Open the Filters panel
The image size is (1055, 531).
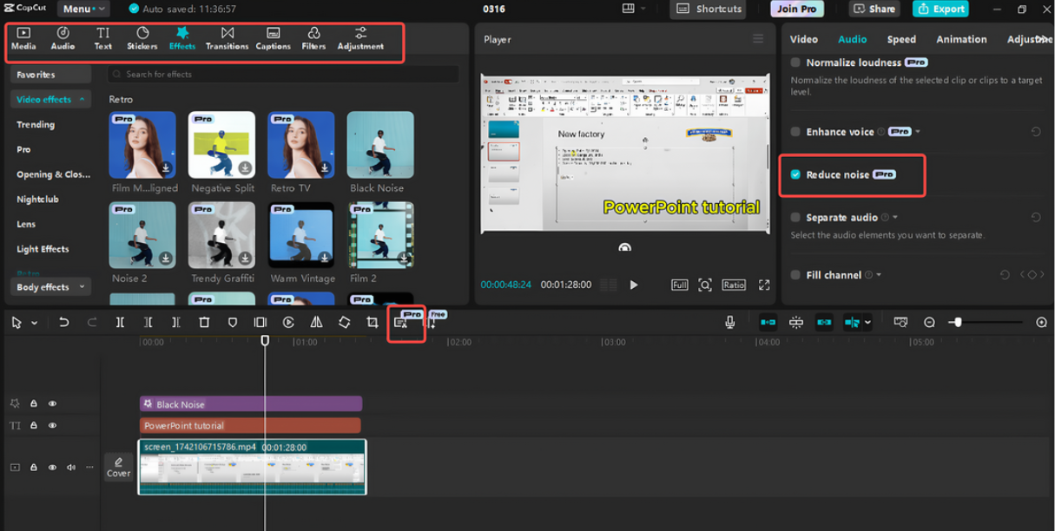click(313, 38)
